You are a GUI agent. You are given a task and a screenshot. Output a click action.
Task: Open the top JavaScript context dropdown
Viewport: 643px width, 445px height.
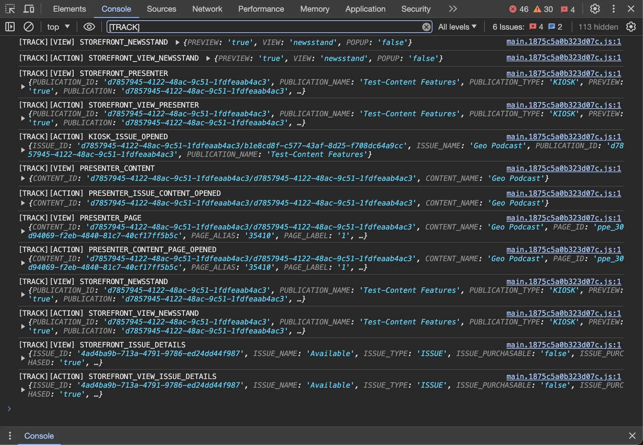coord(58,27)
